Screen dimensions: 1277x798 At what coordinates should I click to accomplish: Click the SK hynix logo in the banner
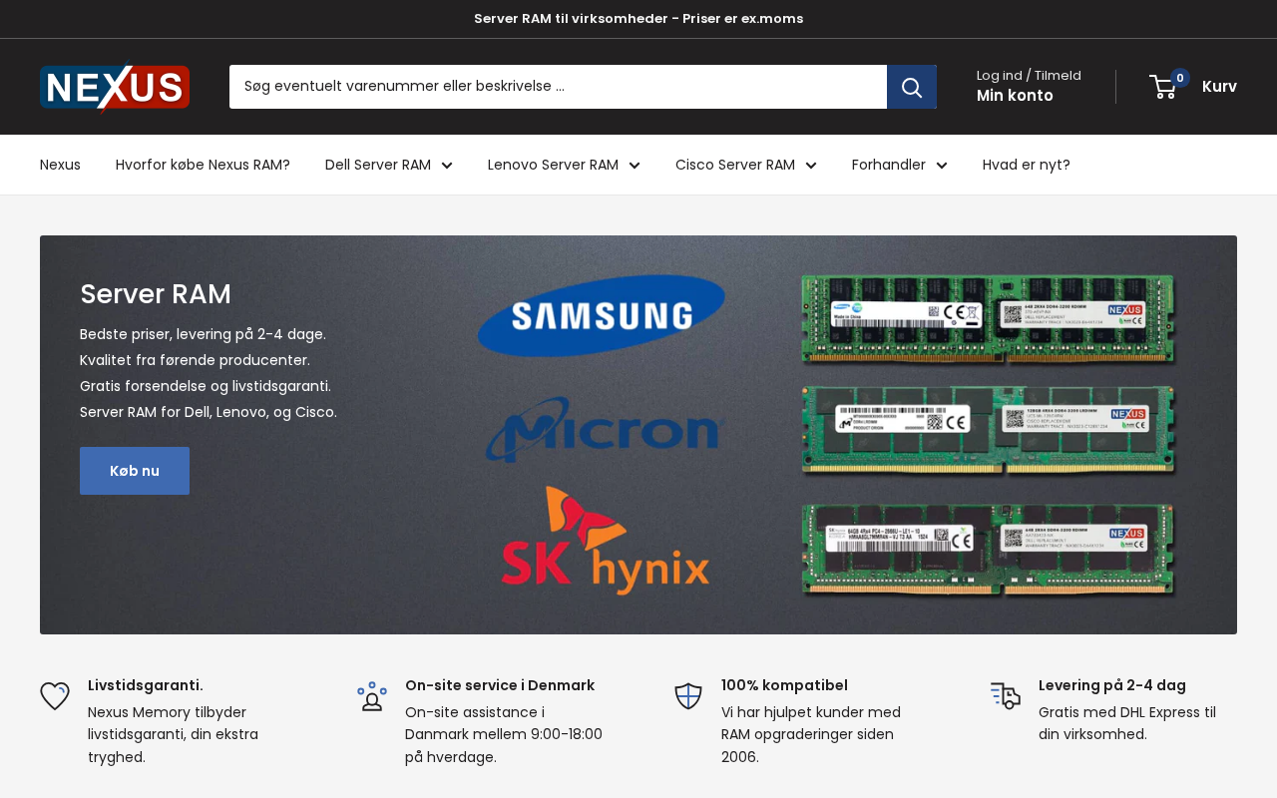[606, 541]
